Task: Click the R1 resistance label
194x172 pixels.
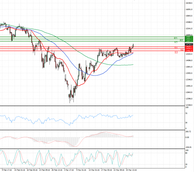Action: [176, 42]
